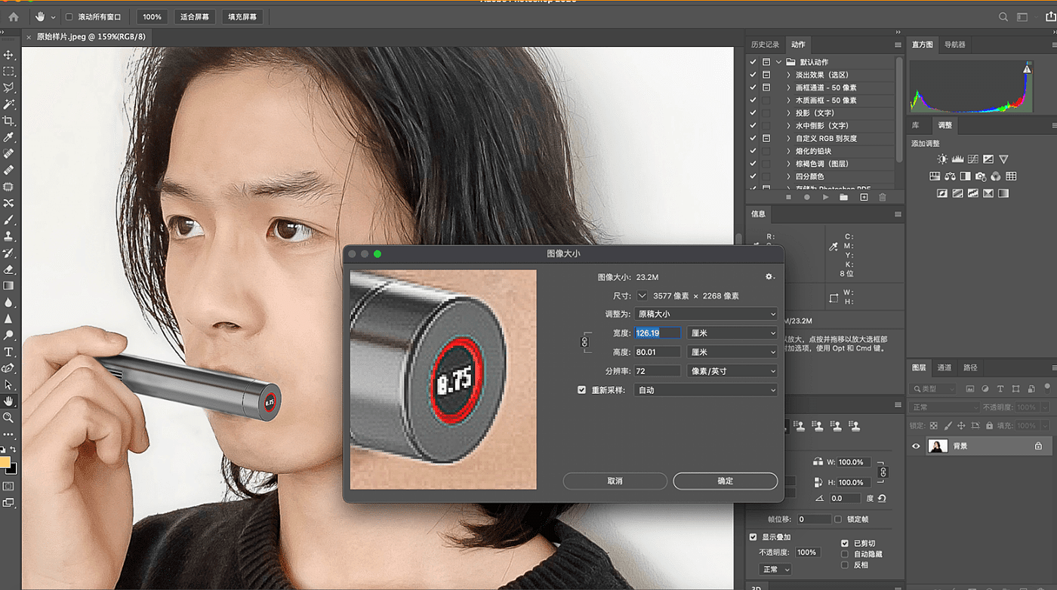Click the Home icon in the options bar
This screenshot has height=590, width=1057.
click(x=14, y=17)
